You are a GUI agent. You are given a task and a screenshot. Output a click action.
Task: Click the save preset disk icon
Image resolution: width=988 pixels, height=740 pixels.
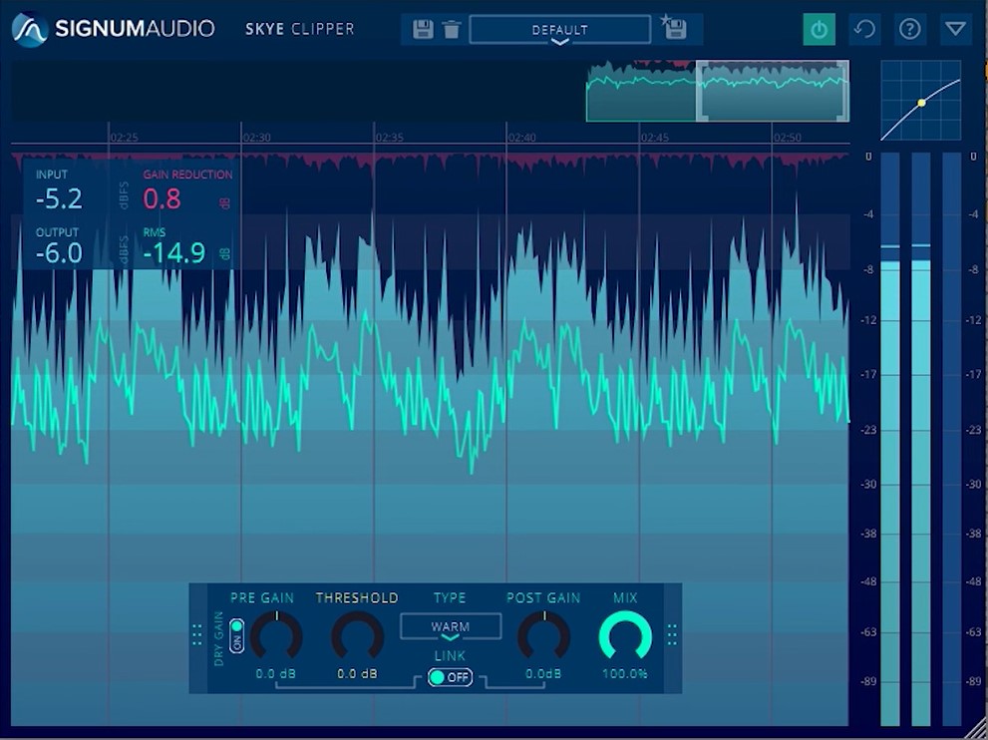pyautogui.click(x=423, y=29)
